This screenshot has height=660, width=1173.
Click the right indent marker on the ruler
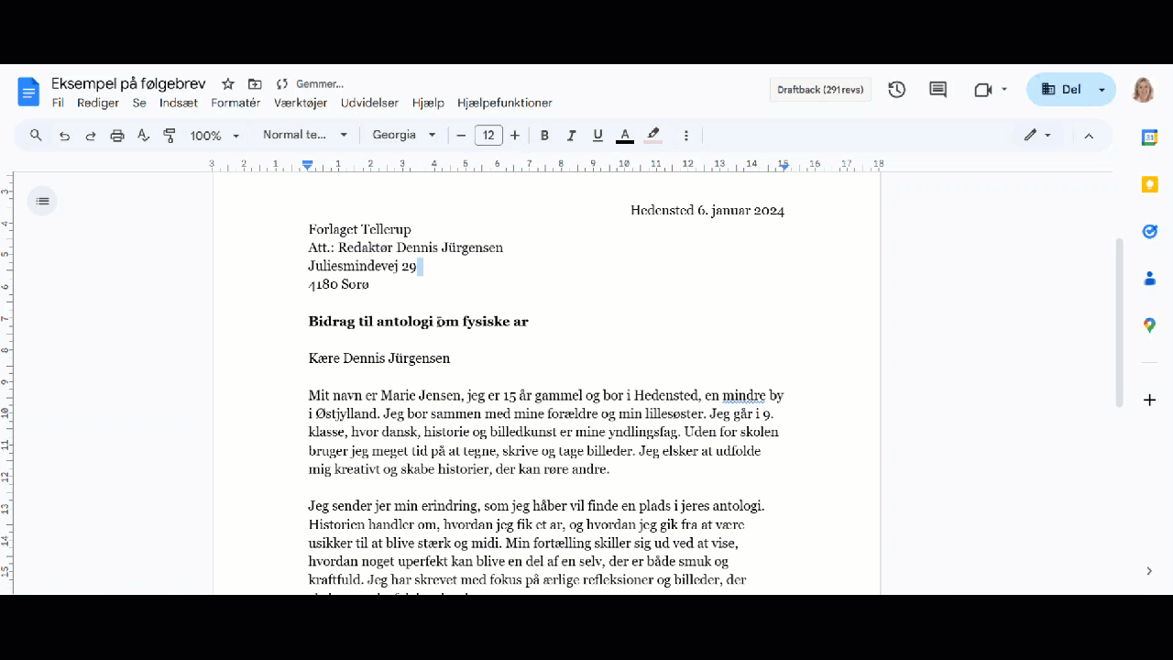pyautogui.click(x=784, y=166)
